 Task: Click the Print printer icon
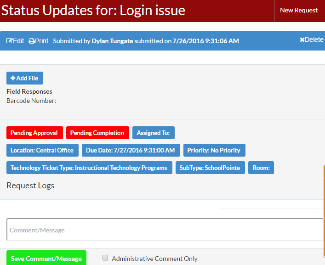[32, 41]
